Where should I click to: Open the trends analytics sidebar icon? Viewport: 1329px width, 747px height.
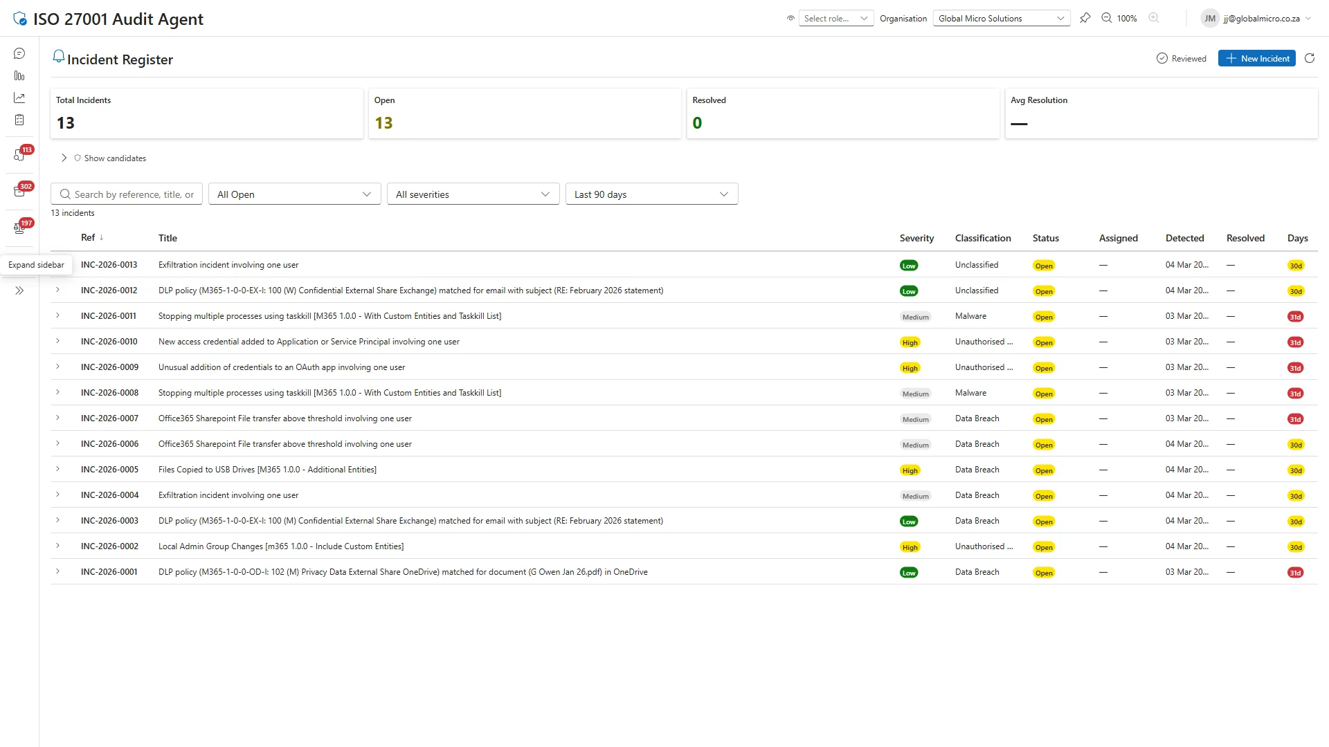[19, 98]
